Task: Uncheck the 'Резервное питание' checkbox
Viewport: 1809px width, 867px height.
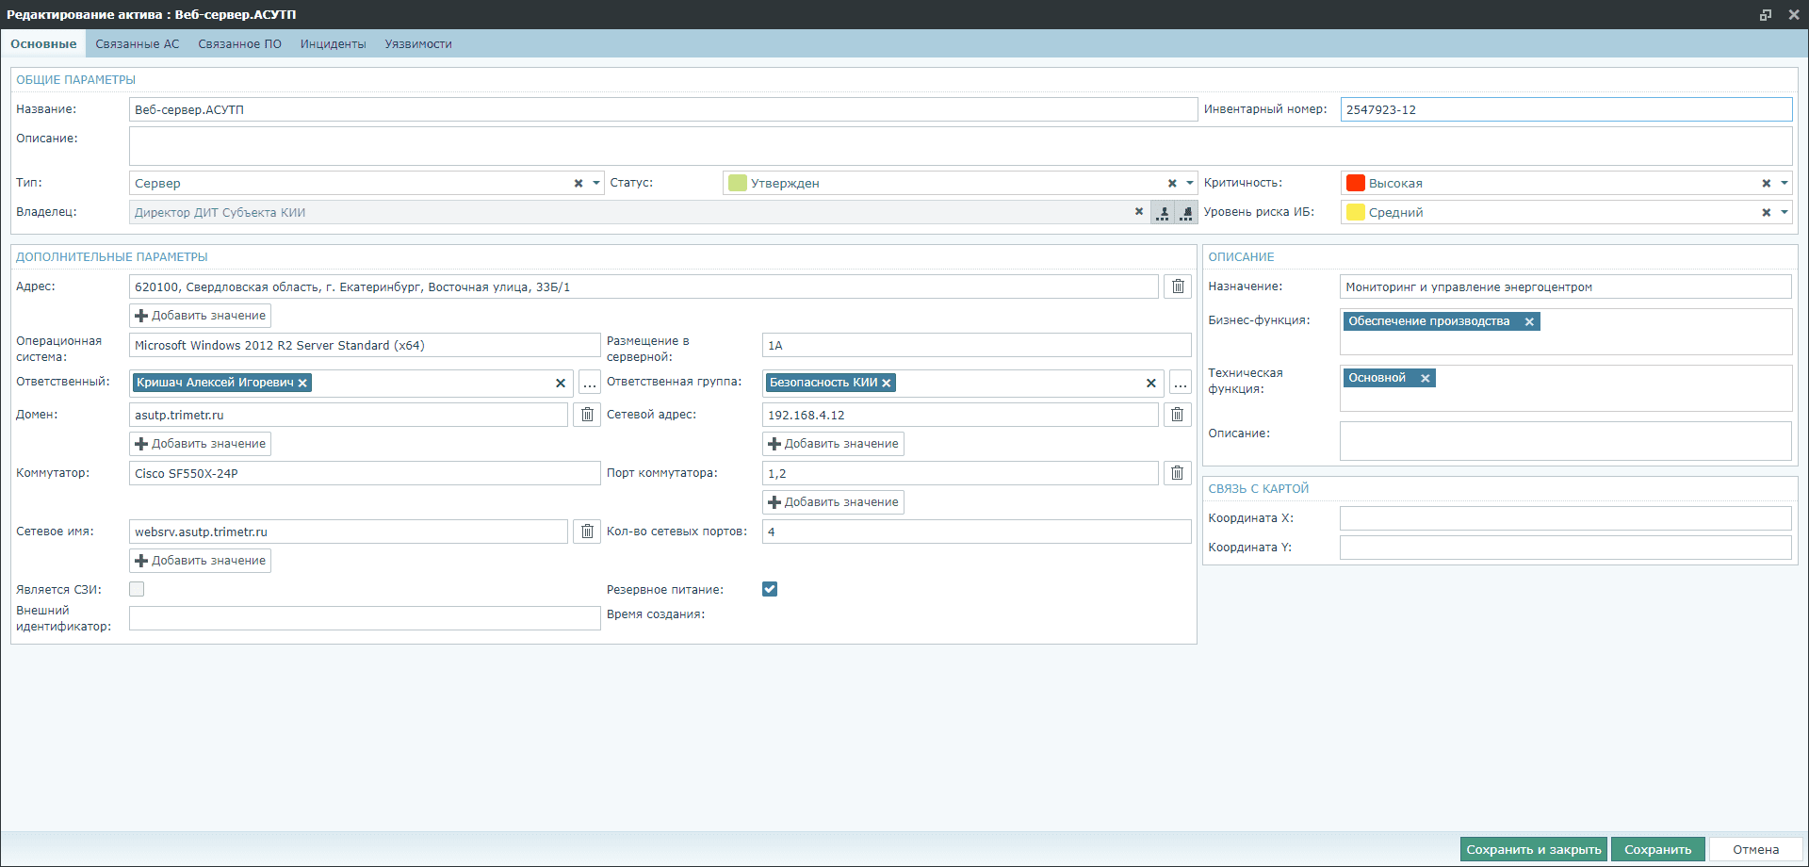Action: tap(770, 589)
